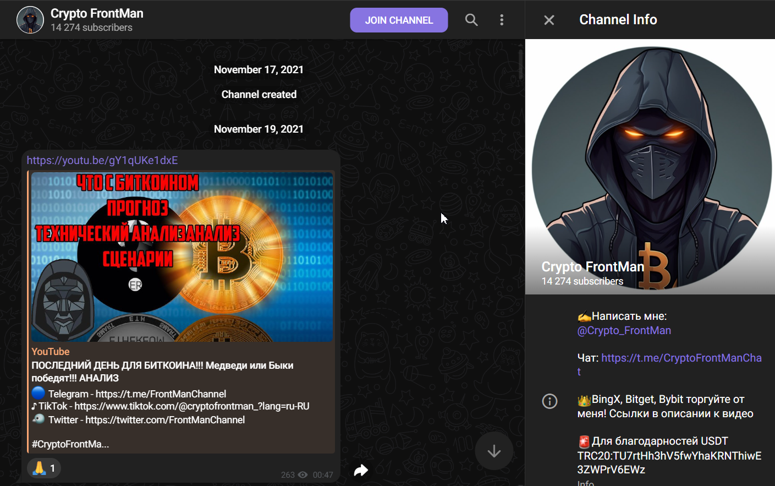Open the YouTube video preview thumbnail
The width and height of the screenshot is (775, 486).
coord(182,257)
